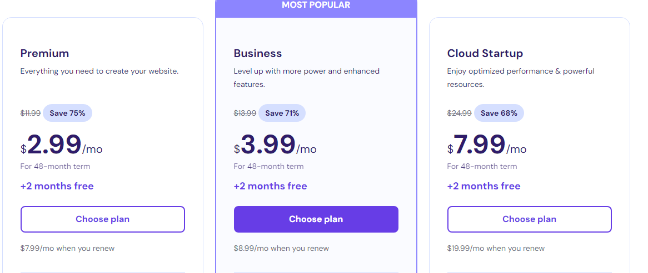
Task: Click the $8.99/mo renewal note
Action: [281, 248]
